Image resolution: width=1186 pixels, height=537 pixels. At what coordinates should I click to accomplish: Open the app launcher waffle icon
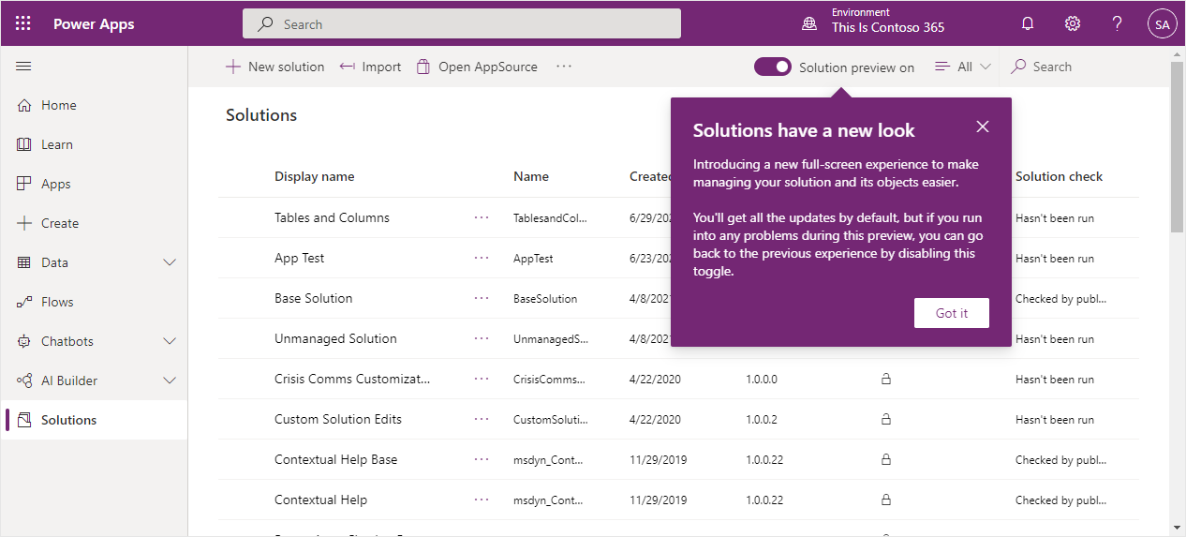(x=23, y=23)
